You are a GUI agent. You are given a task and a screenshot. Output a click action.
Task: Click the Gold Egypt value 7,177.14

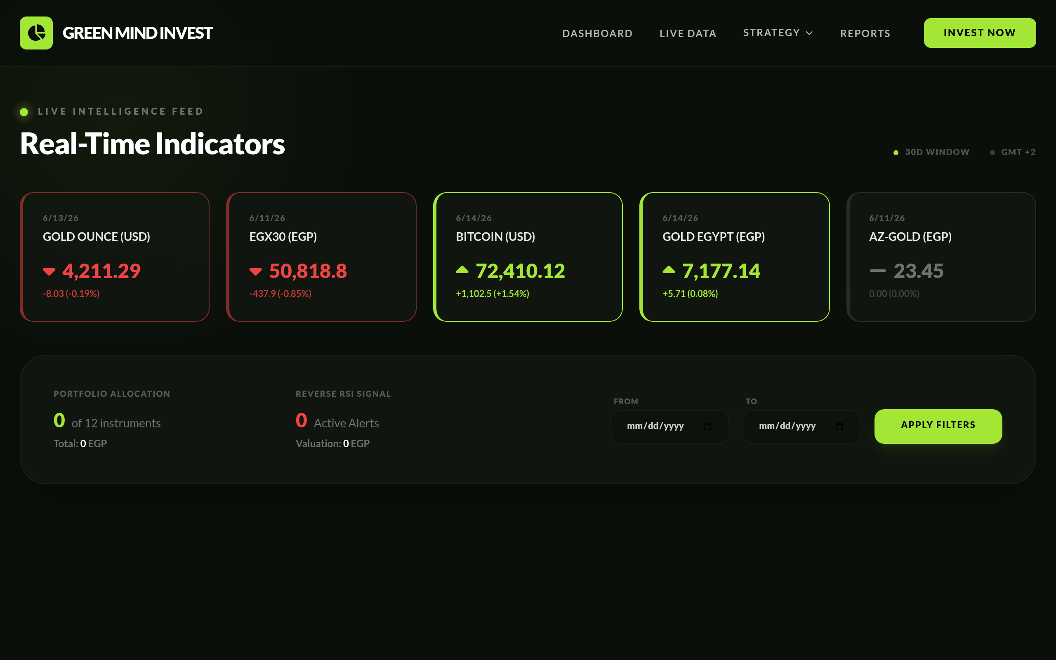[x=721, y=271]
